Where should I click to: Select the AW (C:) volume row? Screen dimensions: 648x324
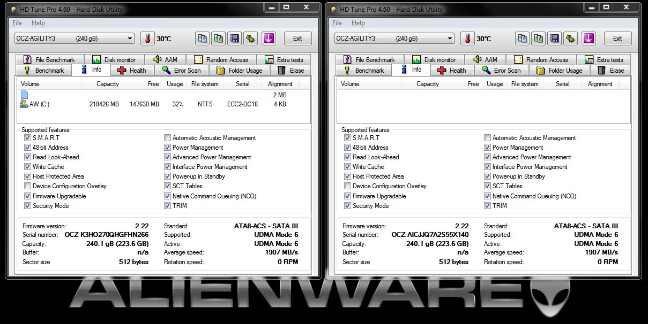163,104
